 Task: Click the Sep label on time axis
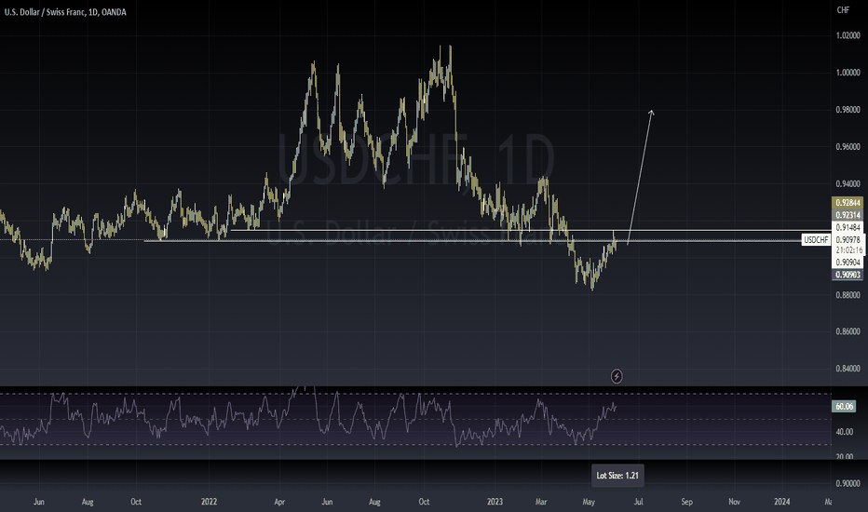[686, 502]
